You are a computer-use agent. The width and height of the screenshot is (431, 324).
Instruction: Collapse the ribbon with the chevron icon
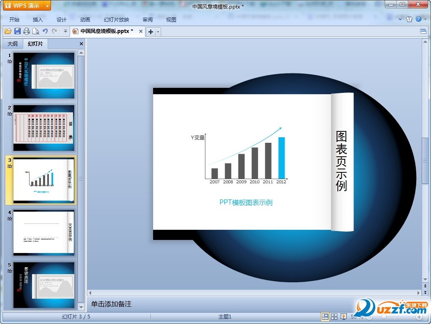(400, 19)
